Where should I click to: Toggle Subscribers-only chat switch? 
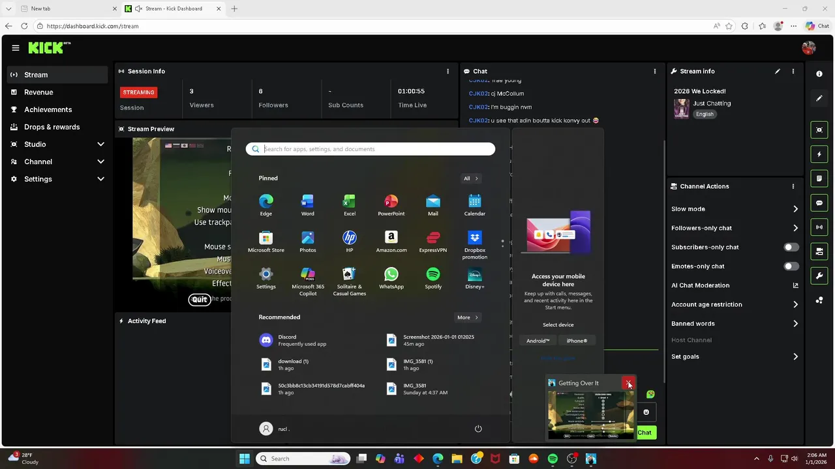791,247
